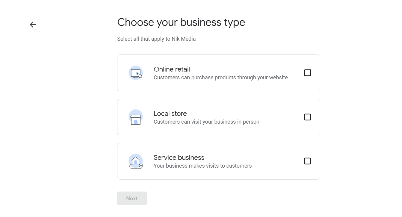
Task: Select the Online retail option card
Action: click(218, 73)
